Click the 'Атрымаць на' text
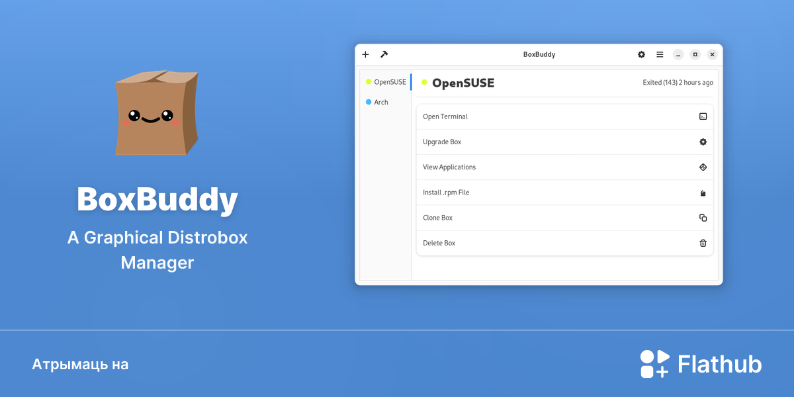 pos(80,365)
